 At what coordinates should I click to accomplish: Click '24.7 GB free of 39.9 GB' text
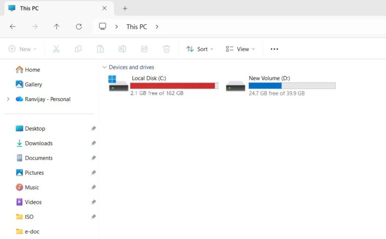tap(277, 93)
